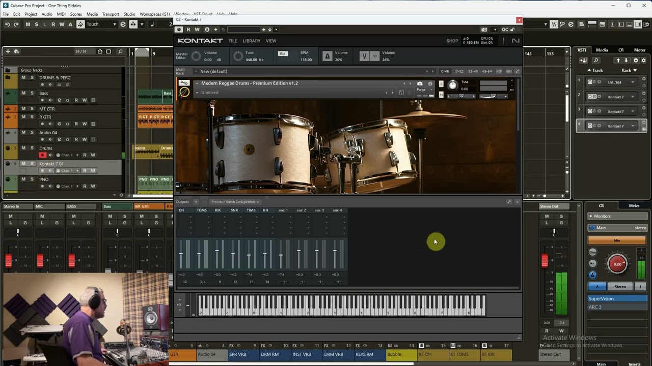Toggle read automation on PNO track
Image resolution: width=652 pixels, height=366 pixels.
point(85,187)
